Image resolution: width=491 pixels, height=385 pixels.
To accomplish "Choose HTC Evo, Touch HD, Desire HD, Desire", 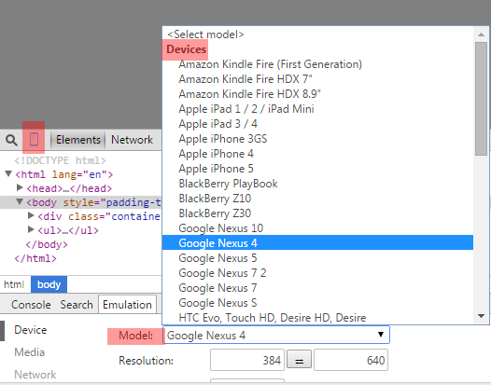I will 317,318.
